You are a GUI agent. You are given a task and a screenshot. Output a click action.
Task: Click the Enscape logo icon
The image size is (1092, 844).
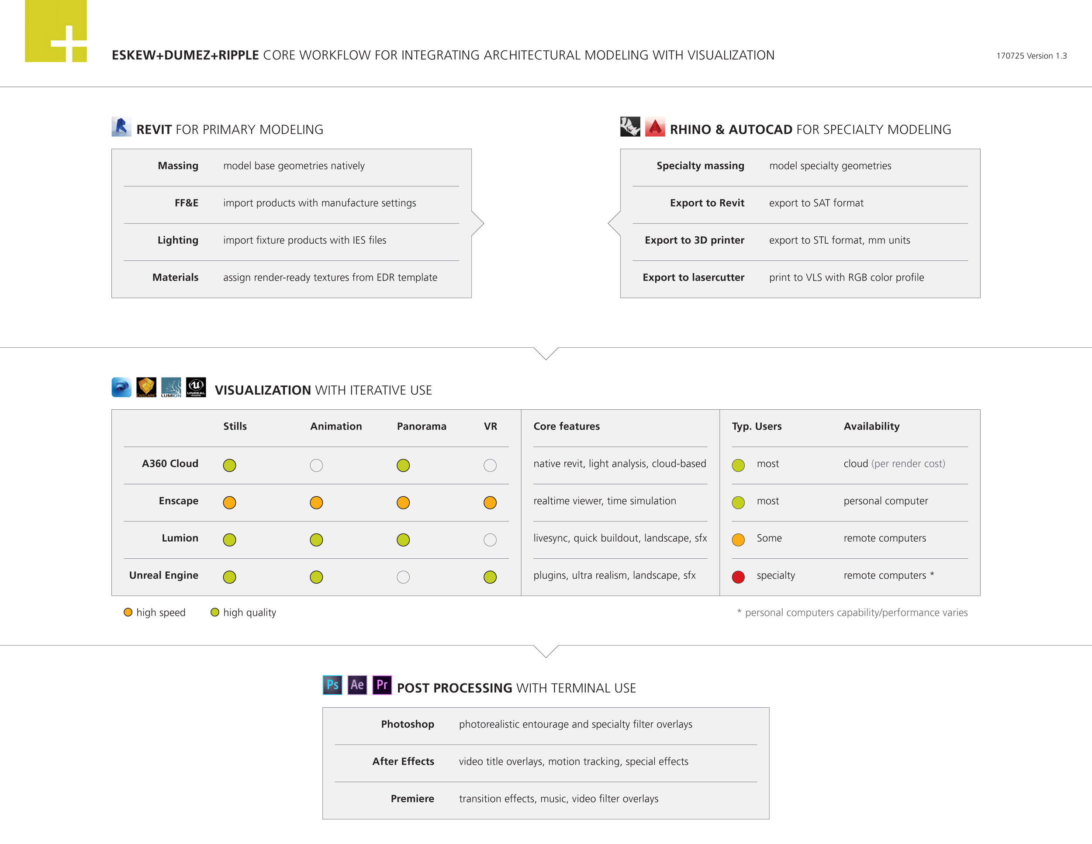146,387
